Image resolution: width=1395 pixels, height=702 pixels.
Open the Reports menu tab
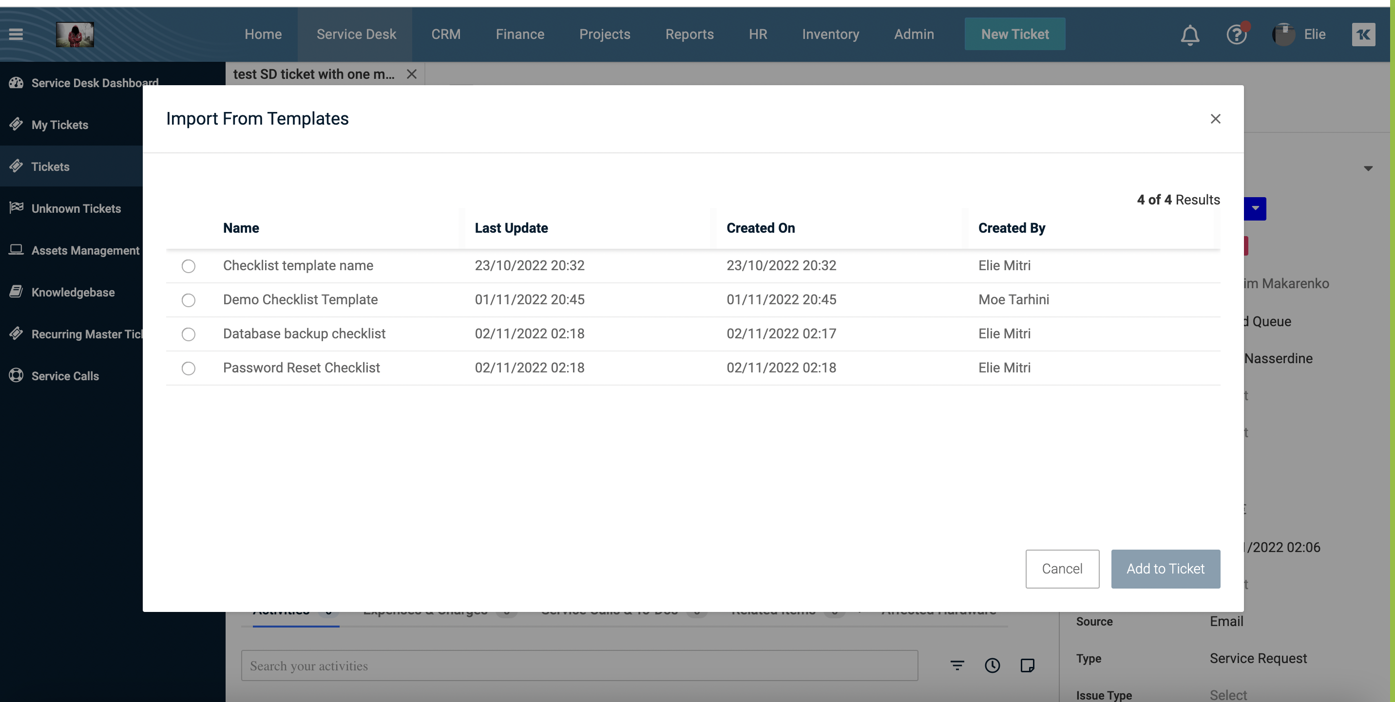tap(690, 35)
